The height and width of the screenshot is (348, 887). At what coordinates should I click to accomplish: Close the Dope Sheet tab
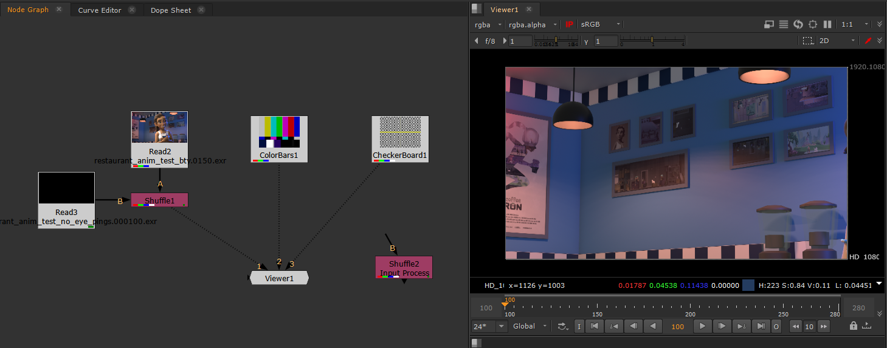pos(201,10)
